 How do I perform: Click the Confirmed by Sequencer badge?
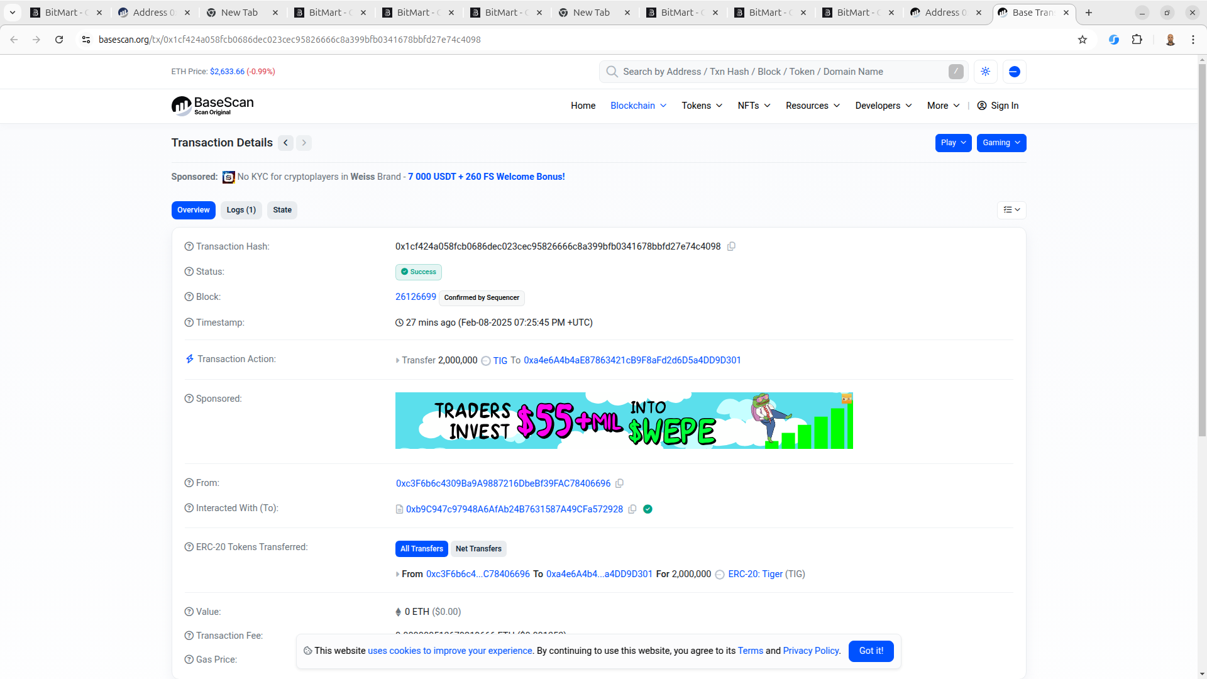tap(482, 298)
